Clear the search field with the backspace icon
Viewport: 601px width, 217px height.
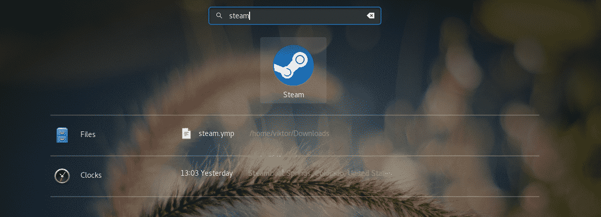[370, 16]
